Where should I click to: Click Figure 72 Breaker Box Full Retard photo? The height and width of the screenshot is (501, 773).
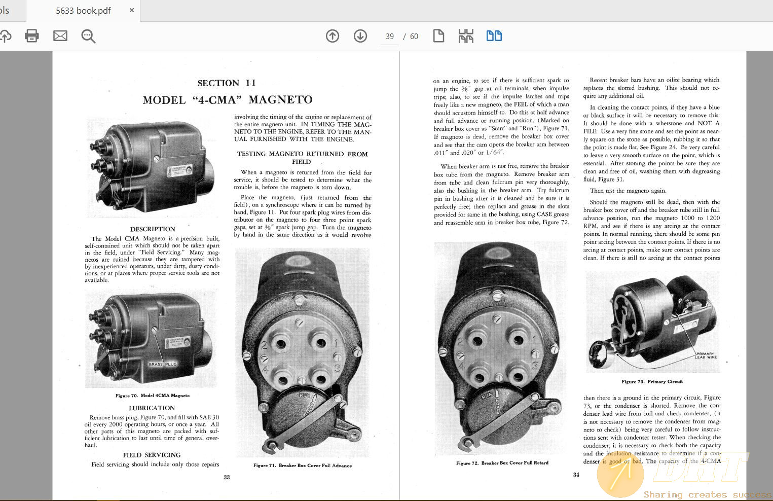[502, 350]
